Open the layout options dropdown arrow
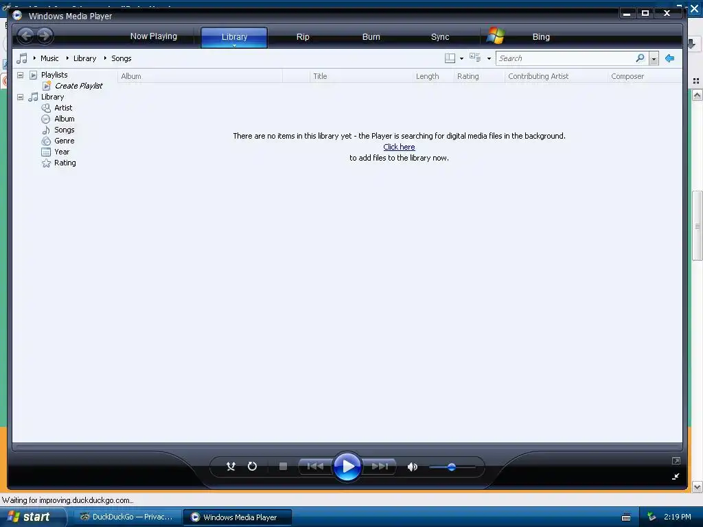 point(461,59)
